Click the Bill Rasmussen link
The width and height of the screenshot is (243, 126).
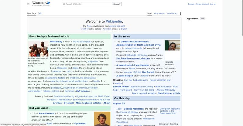(x=163, y=87)
